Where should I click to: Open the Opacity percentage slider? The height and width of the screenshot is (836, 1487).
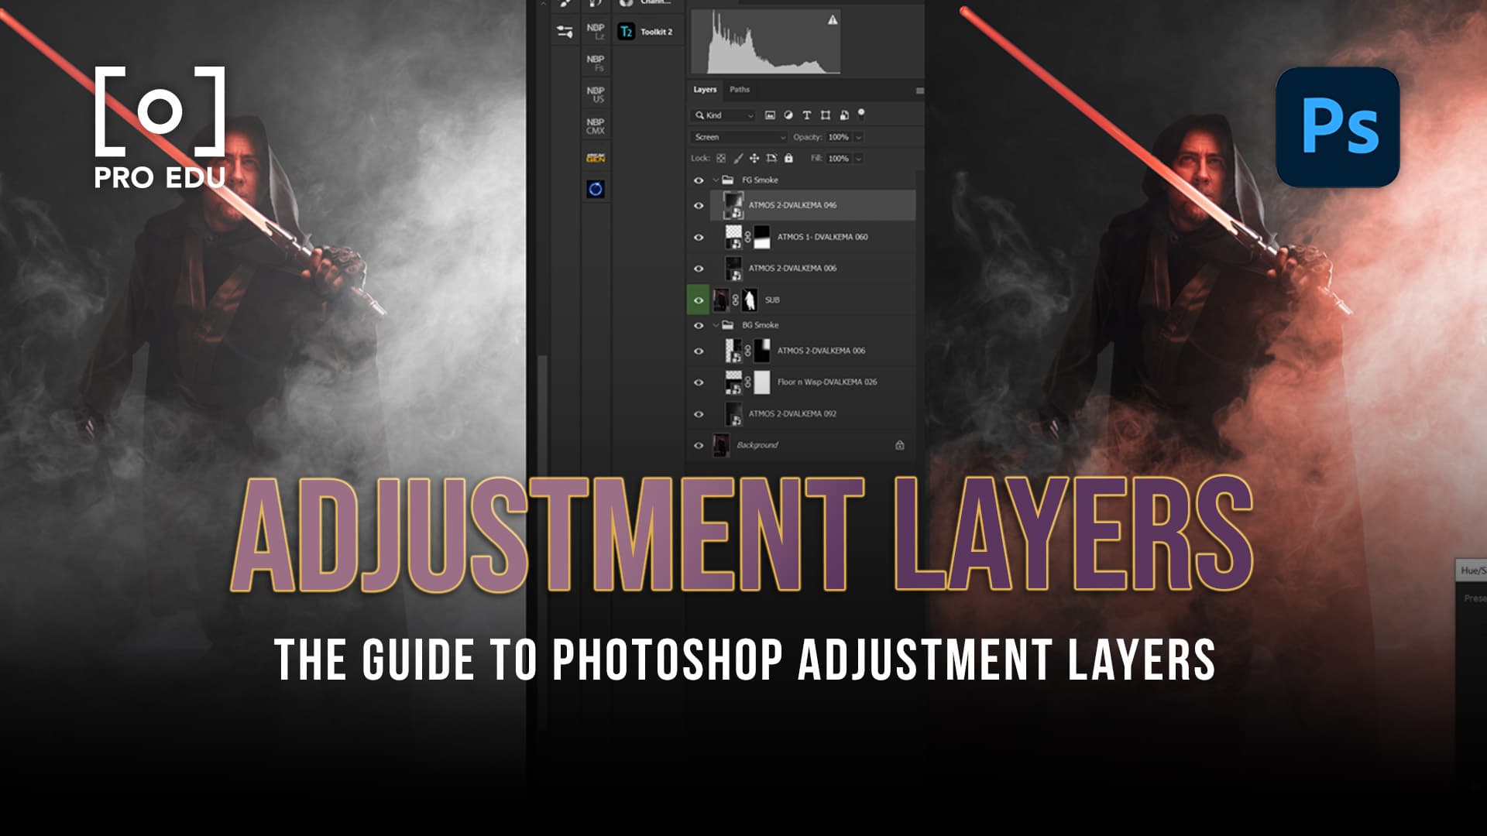(x=858, y=136)
